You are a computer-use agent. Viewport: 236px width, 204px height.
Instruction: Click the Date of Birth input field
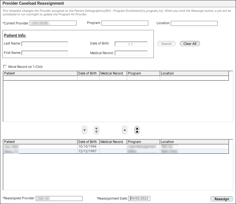click(x=131, y=44)
